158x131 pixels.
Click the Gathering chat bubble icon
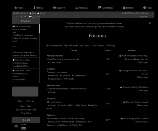point(100,8)
